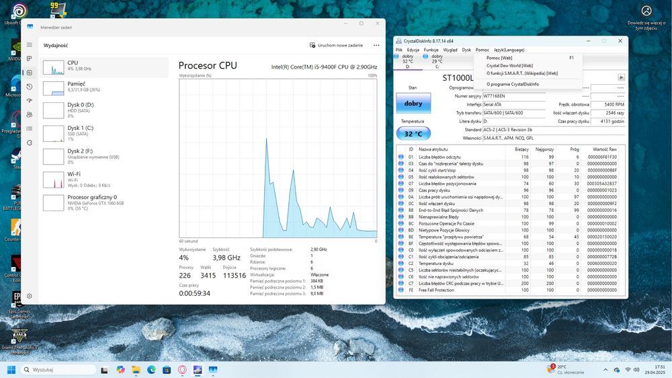Select Pamięć in the performance list
The image size is (672, 378).
tap(105, 87)
